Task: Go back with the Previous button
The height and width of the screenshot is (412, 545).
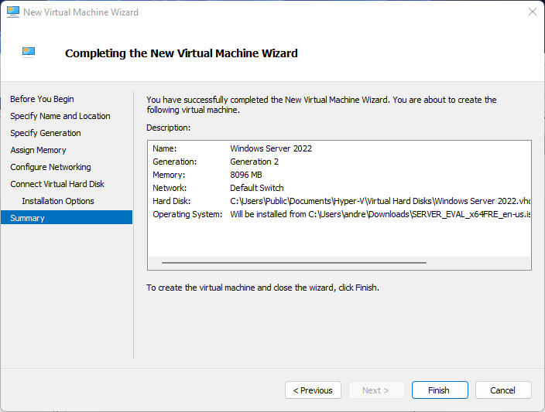Action: (x=313, y=390)
